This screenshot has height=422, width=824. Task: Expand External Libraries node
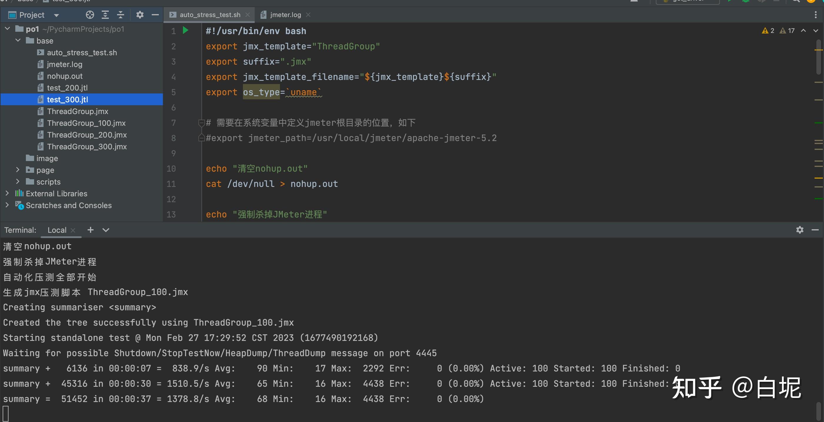(x=7, y=193)
